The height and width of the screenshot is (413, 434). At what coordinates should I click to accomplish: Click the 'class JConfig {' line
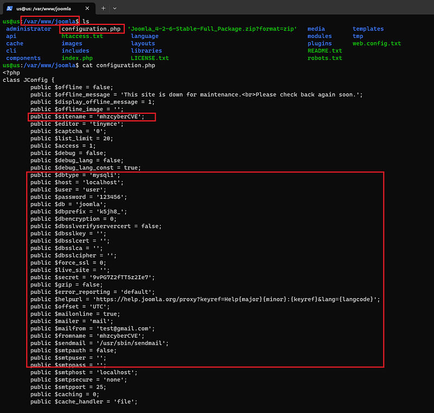[29, 80]
